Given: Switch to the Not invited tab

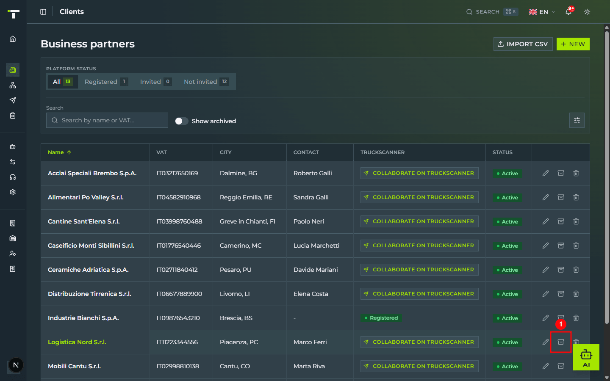Looking at the screenshot, I should [206, 82].
